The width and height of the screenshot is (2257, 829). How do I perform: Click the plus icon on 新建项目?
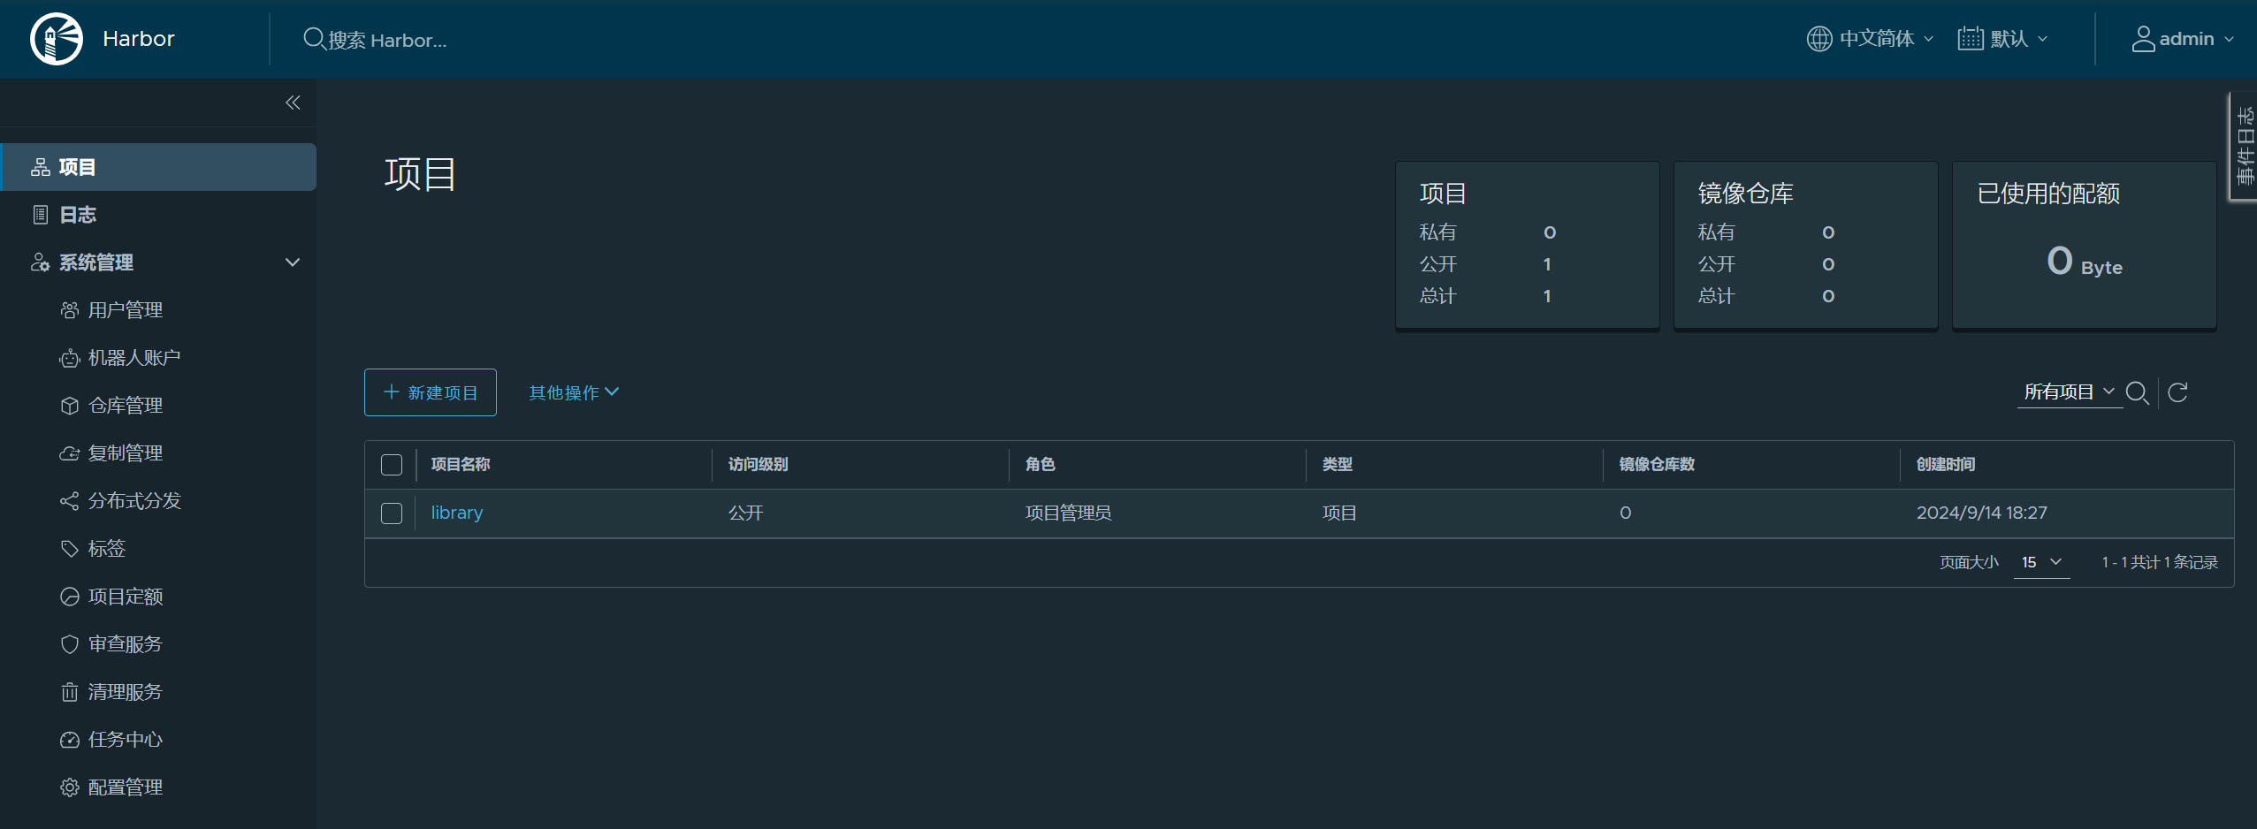tap(392, 392)
